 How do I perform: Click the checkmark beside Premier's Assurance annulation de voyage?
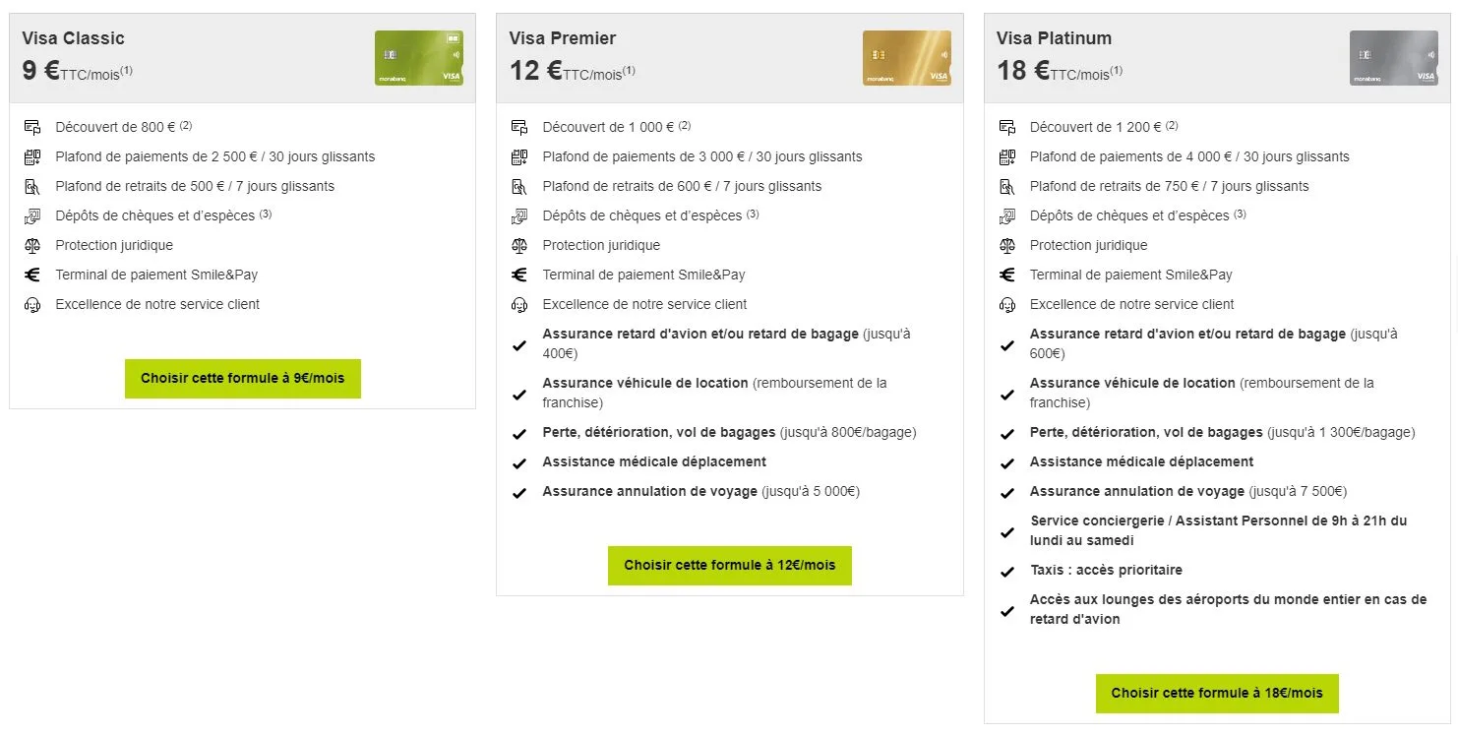(x=519, y=493)
